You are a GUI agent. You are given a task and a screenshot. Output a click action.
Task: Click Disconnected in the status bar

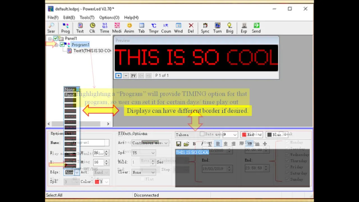point(146,195)
